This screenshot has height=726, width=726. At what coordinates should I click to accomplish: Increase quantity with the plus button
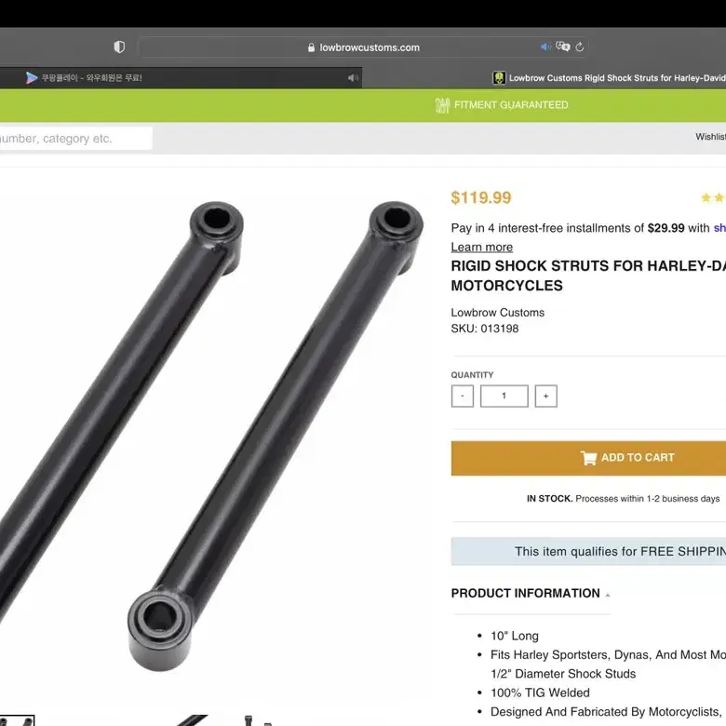click(545, 396)
